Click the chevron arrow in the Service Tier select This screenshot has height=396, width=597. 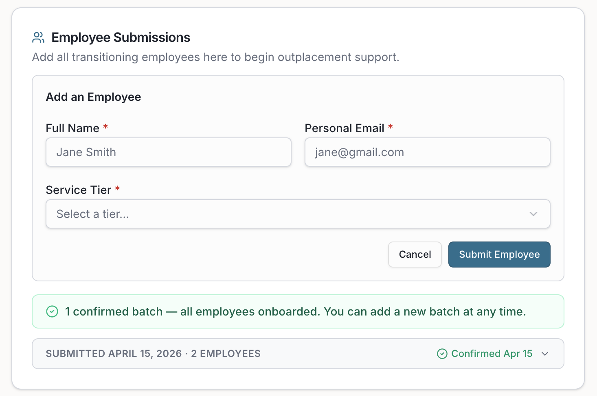533,214
